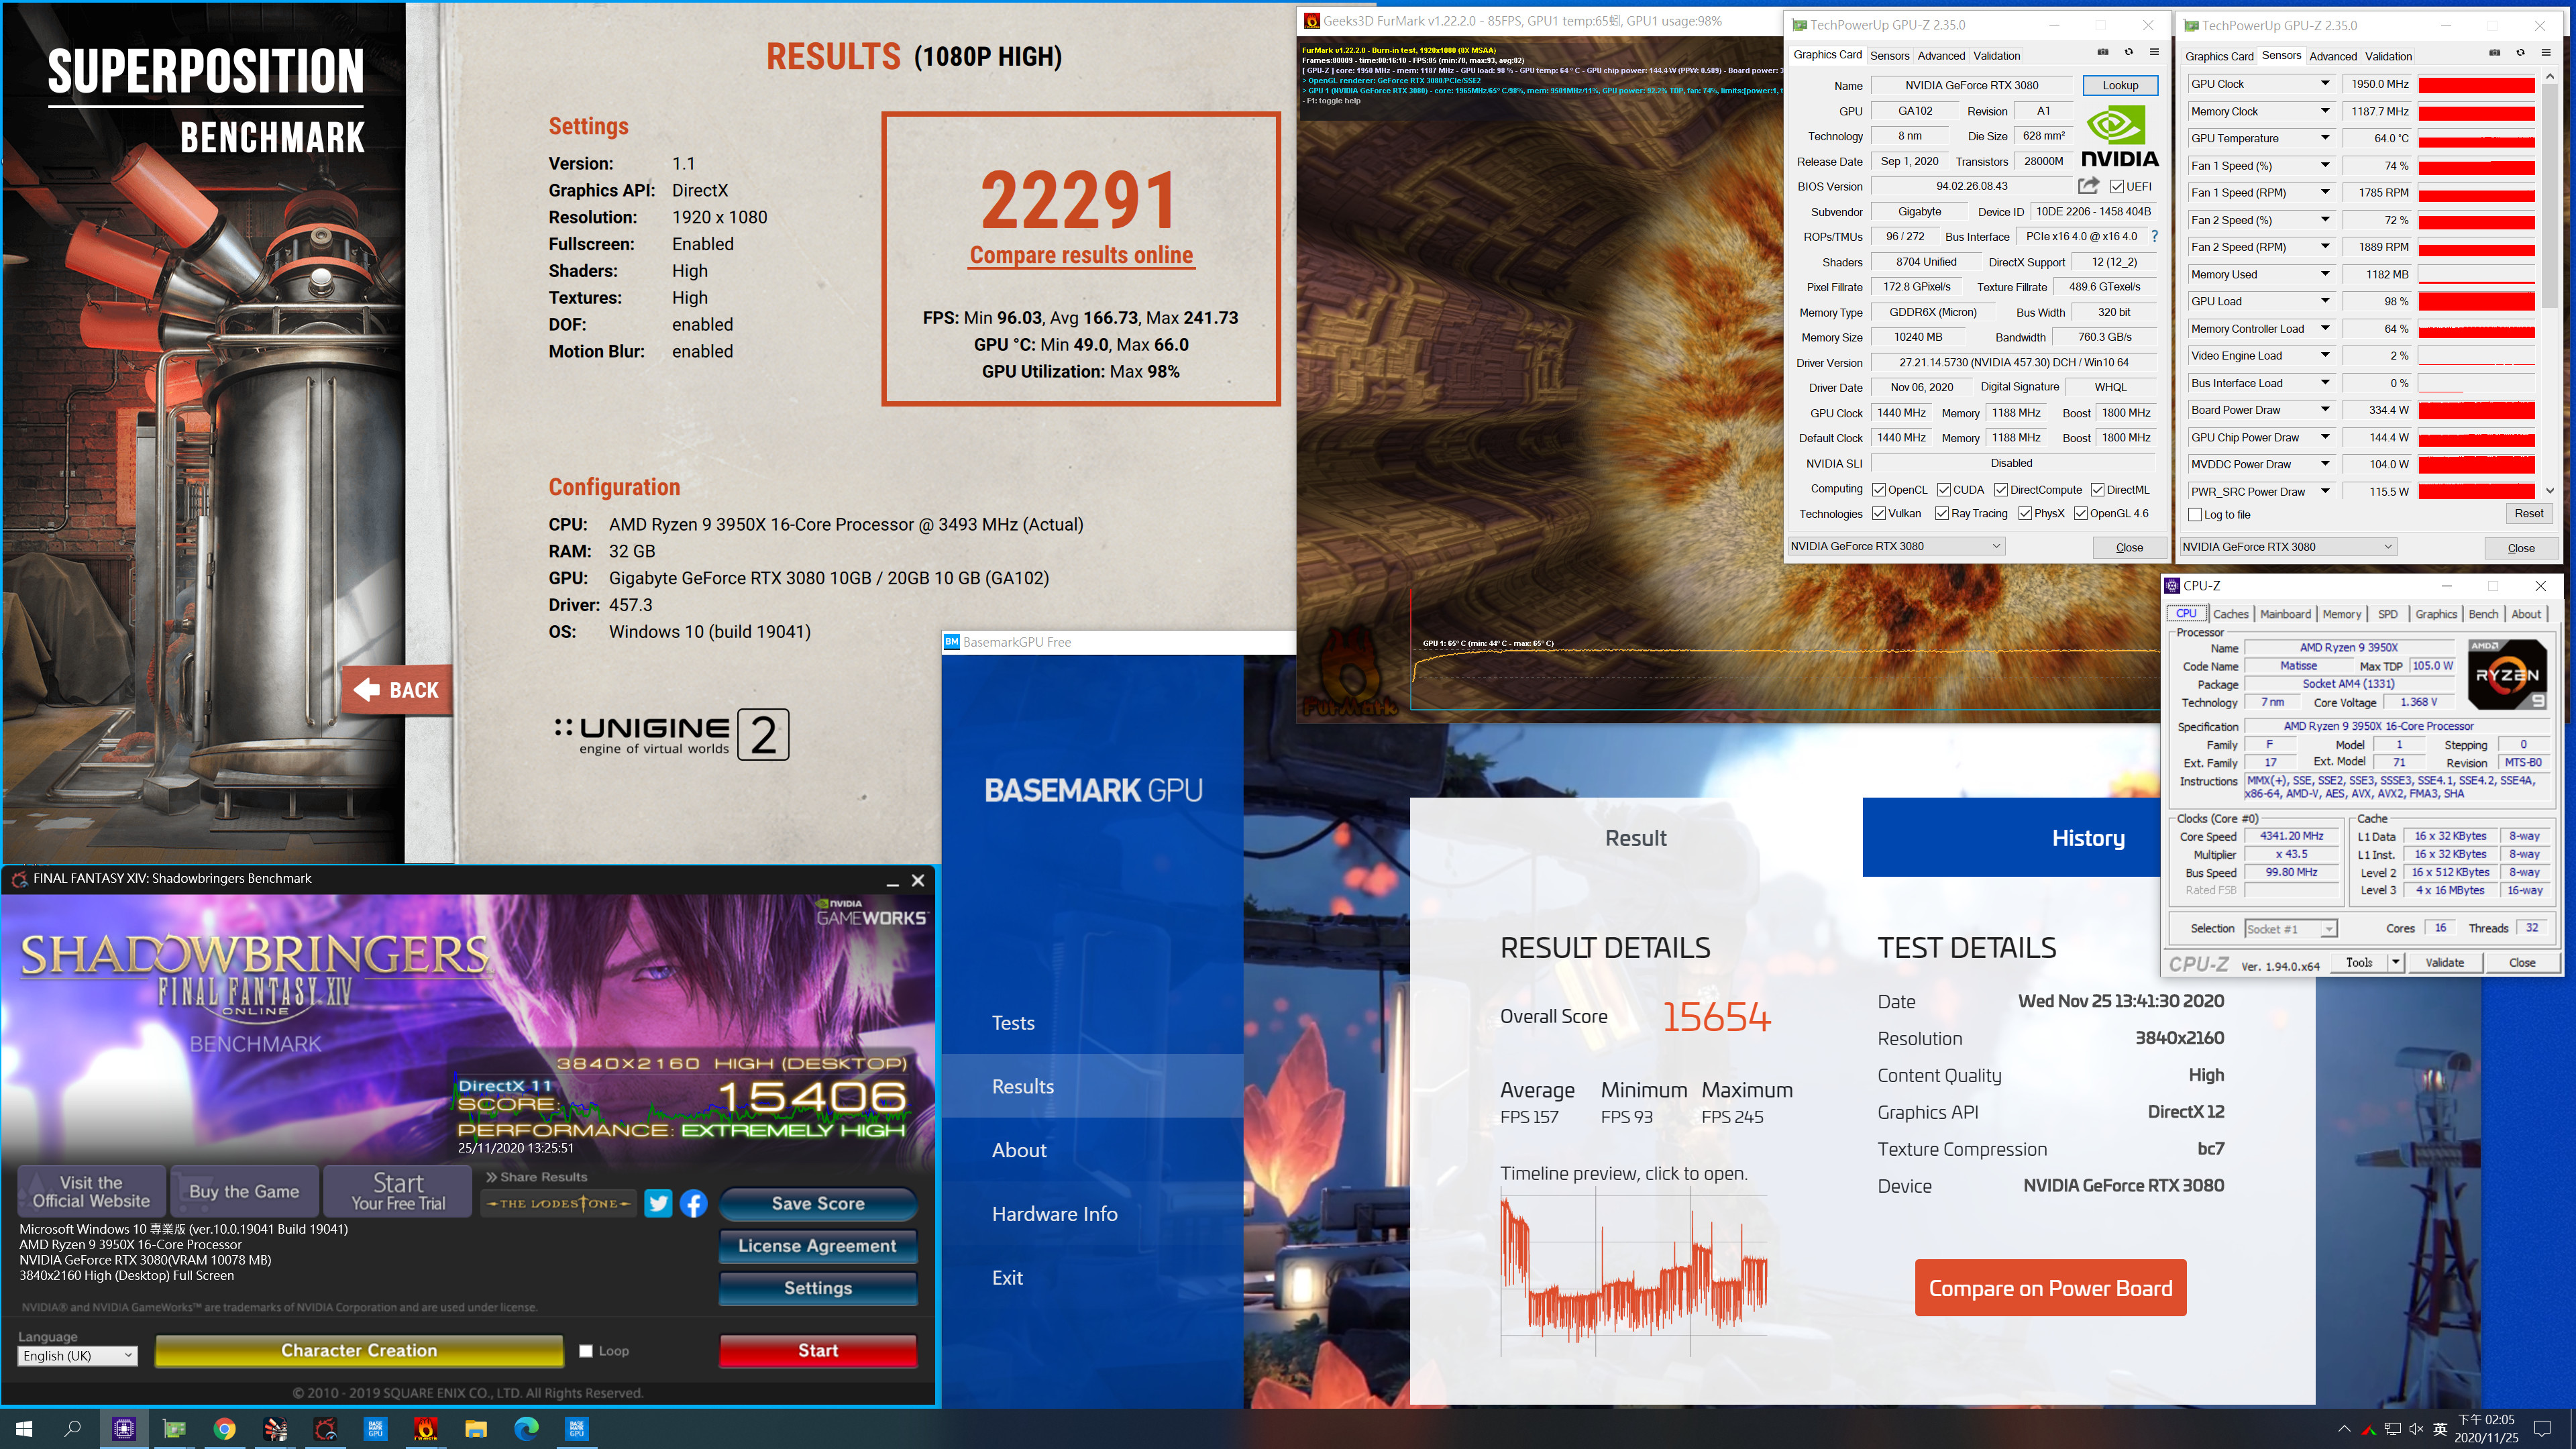Share the FFXIV score on Facebook

point(694,1203)
